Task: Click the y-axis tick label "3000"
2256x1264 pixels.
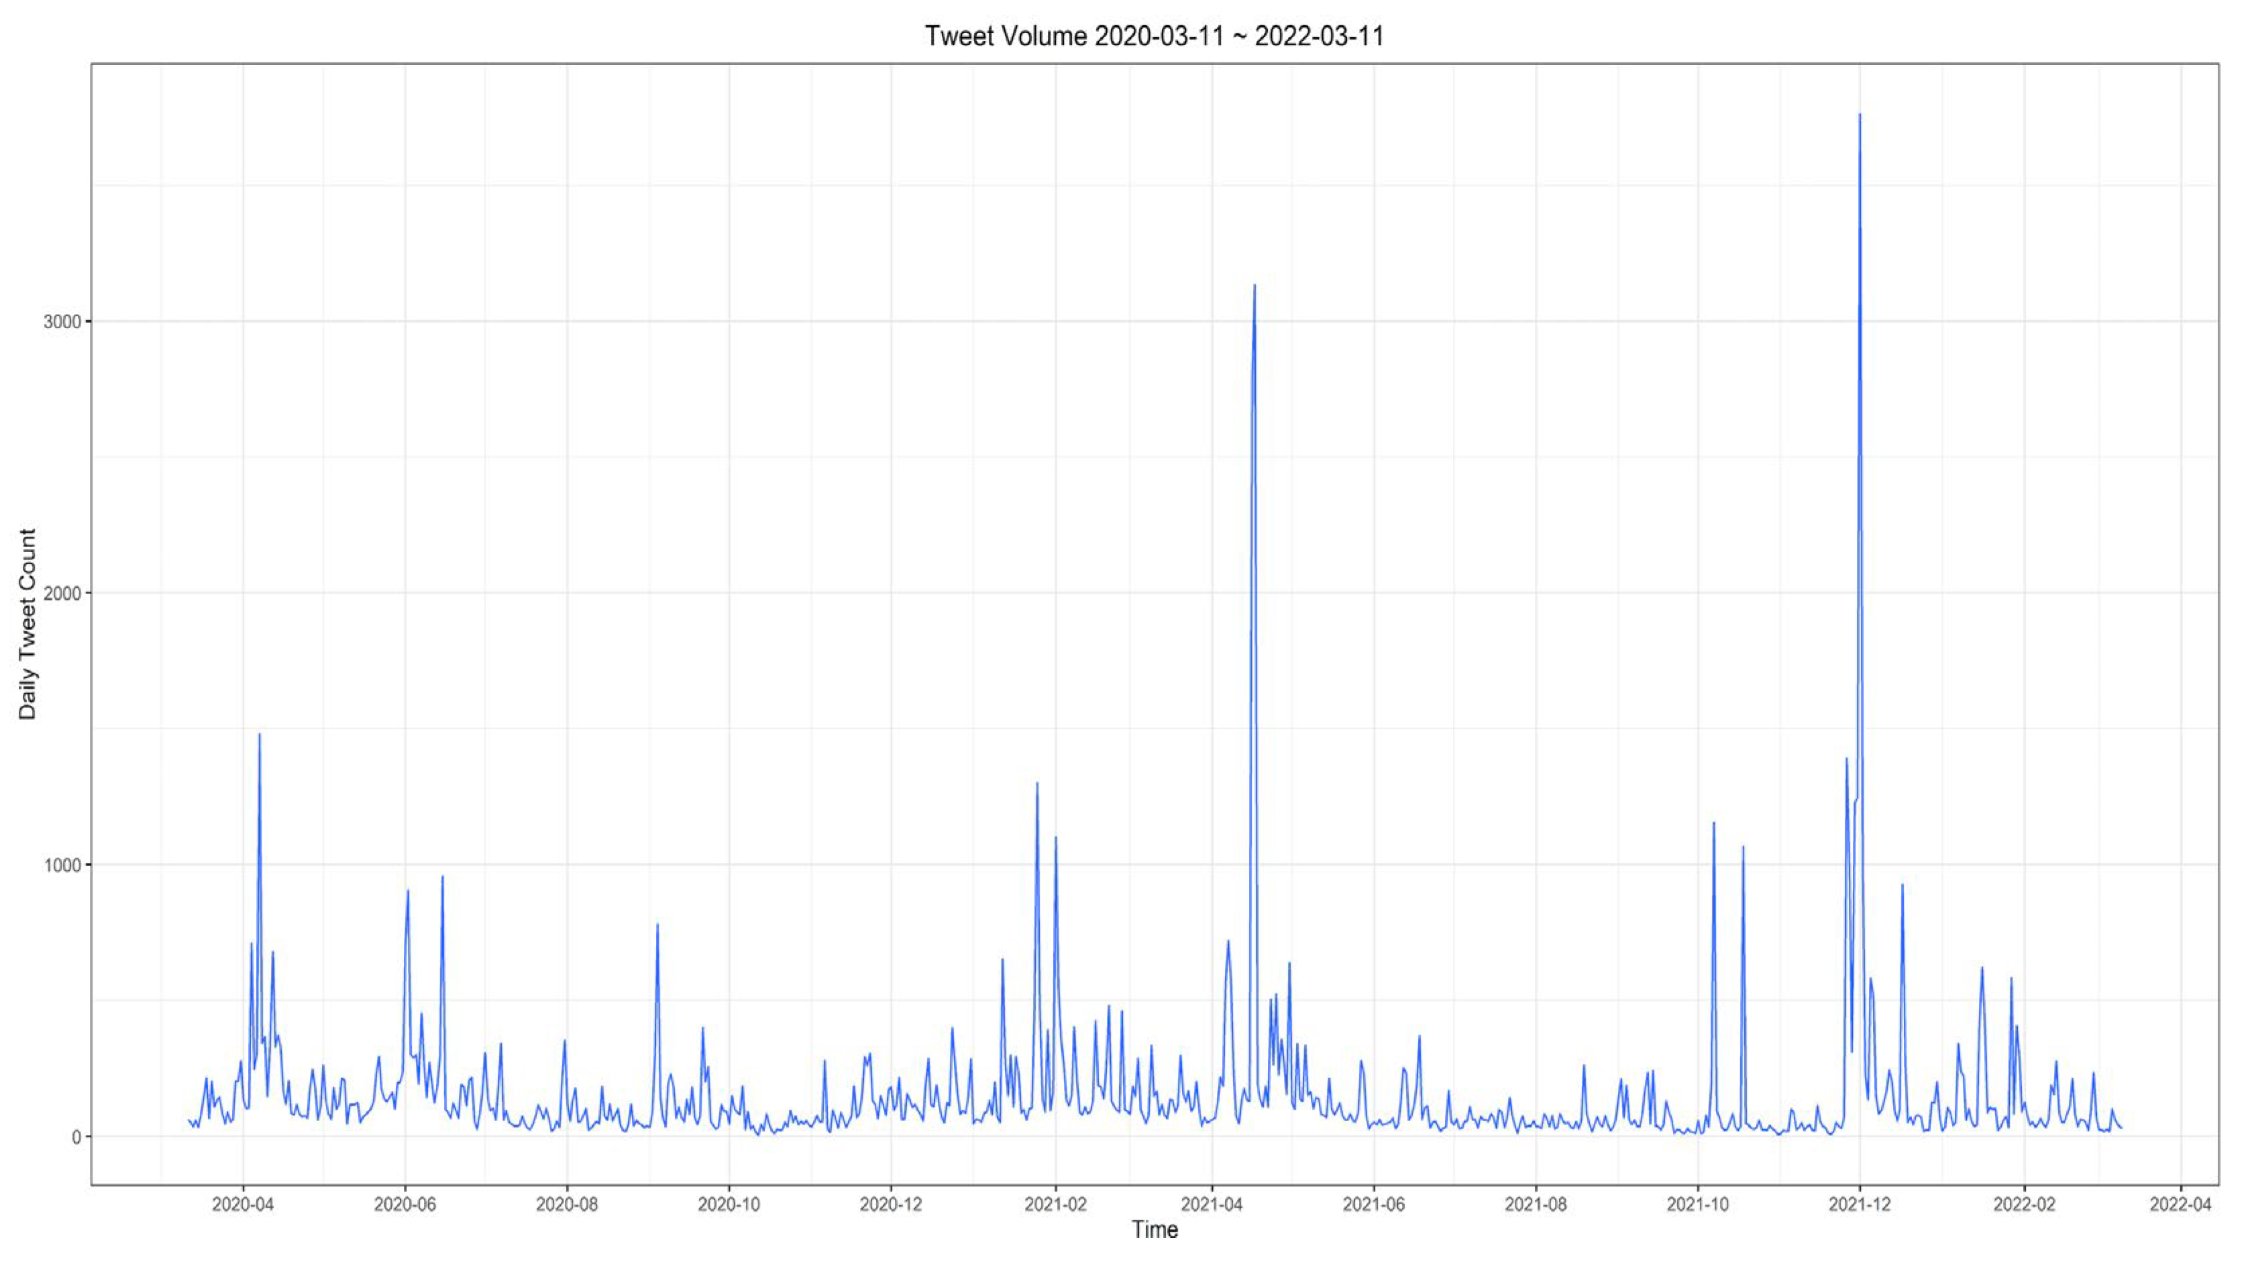Action: coord(63,321)
